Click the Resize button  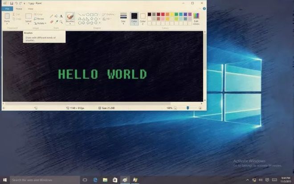tap(39, 19)
